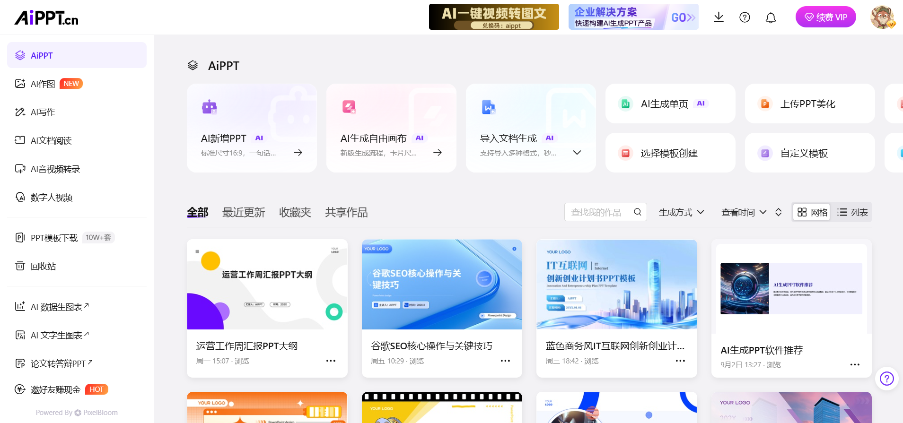903x423 pixels.
Task: Click the PPT模板下载 icon in sidebar
Action: [x=20, y=237]
